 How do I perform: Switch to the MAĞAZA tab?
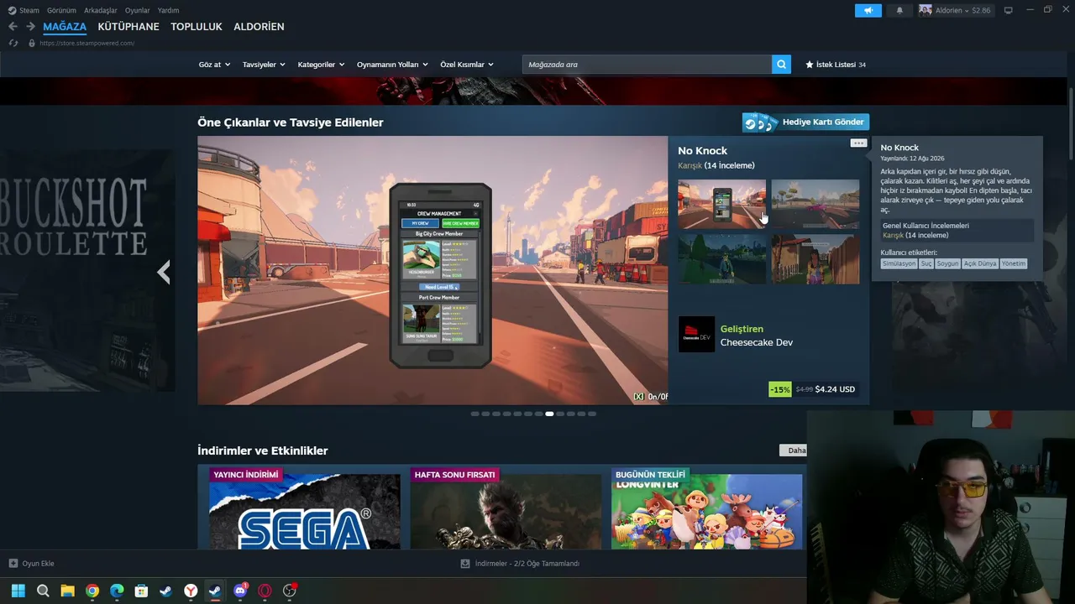click(65, 27)
